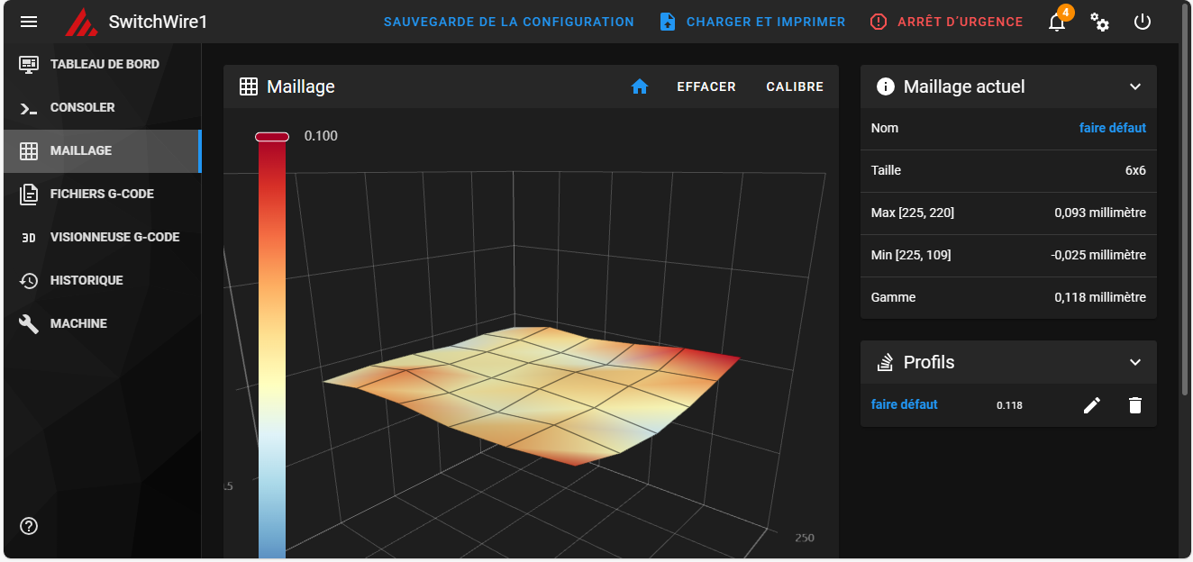Open the Consoler page
Image resolution: width=1193 pixels, height=562 pixels.
click(x=101, y=107)
